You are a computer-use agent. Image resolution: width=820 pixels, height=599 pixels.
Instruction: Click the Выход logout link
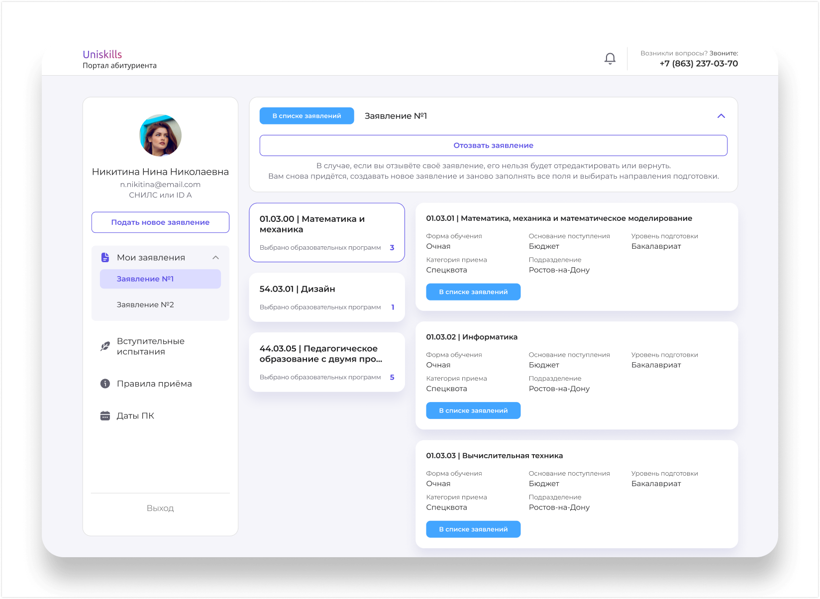coord(160,508)
